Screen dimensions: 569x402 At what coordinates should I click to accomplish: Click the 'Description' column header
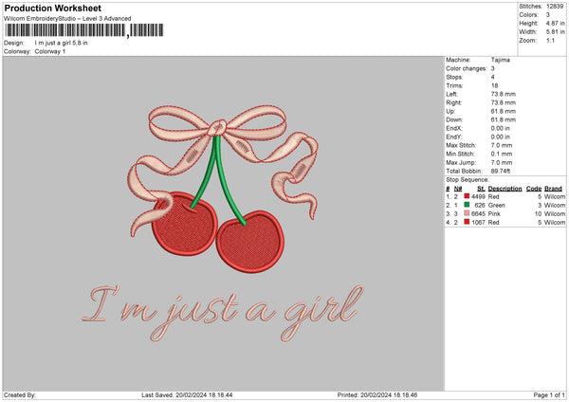coord(505,189)
